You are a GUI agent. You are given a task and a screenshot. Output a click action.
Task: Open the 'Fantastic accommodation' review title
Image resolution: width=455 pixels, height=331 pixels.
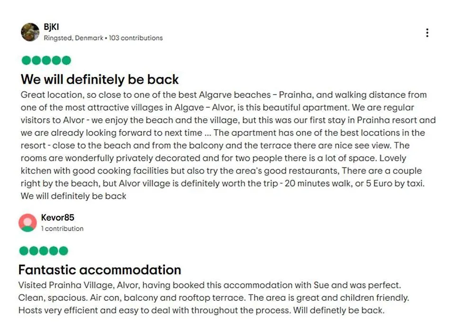click(100, 270)
